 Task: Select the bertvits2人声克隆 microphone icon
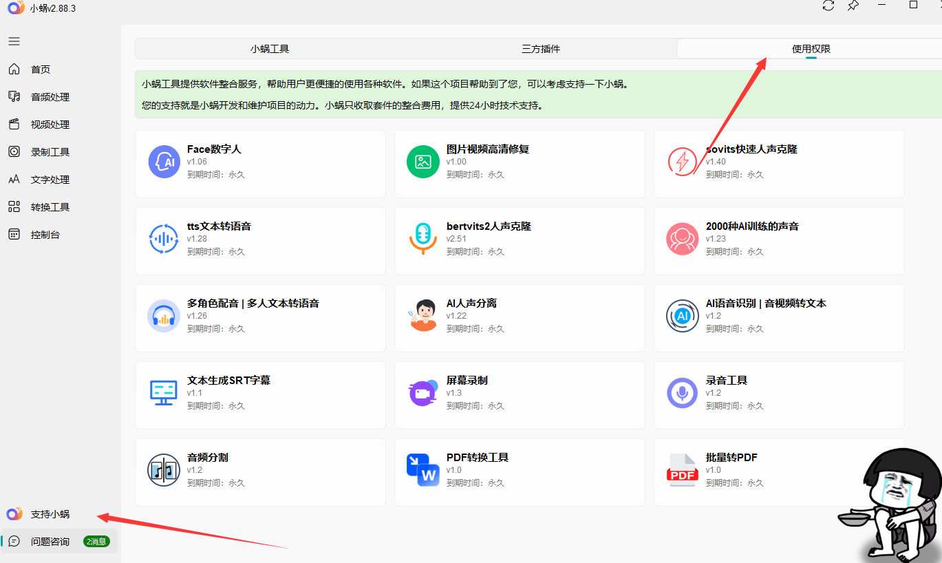pyautogui.click(x=423, y=239)
